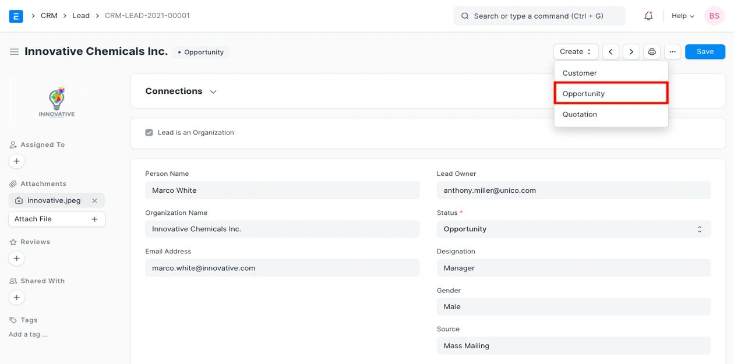Add an assignee with plus button
734x364 pixels.
(x=16, y=161)
